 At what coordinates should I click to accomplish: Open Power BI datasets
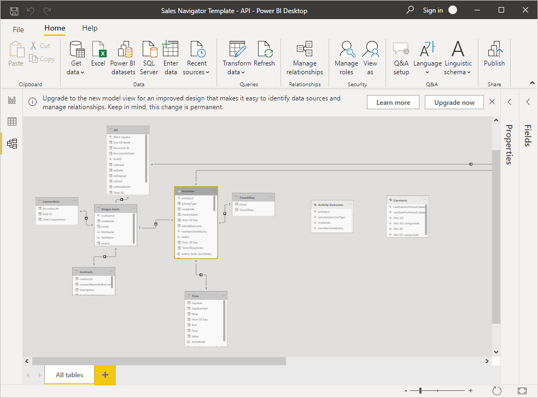point(123,58)
